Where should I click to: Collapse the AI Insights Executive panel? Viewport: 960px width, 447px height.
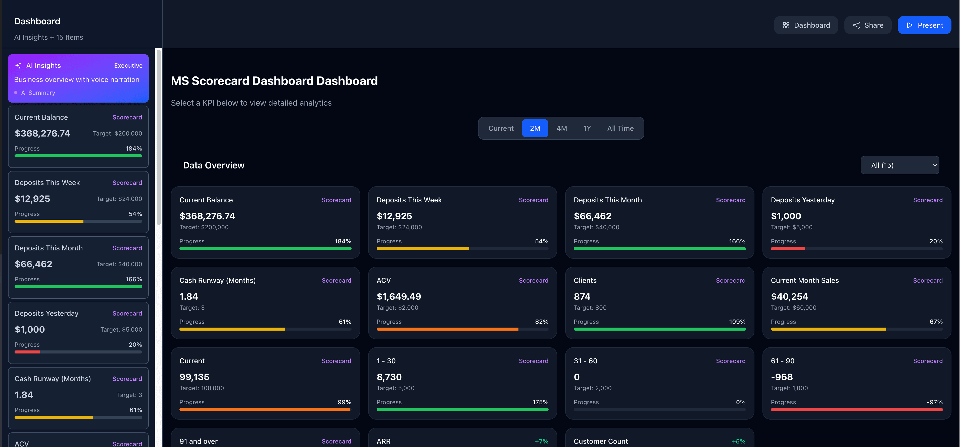78,78
